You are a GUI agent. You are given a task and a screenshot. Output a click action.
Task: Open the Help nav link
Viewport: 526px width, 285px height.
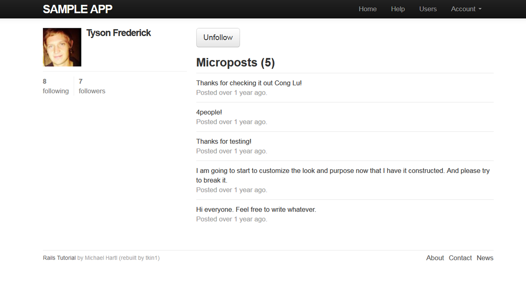(398, 9)
